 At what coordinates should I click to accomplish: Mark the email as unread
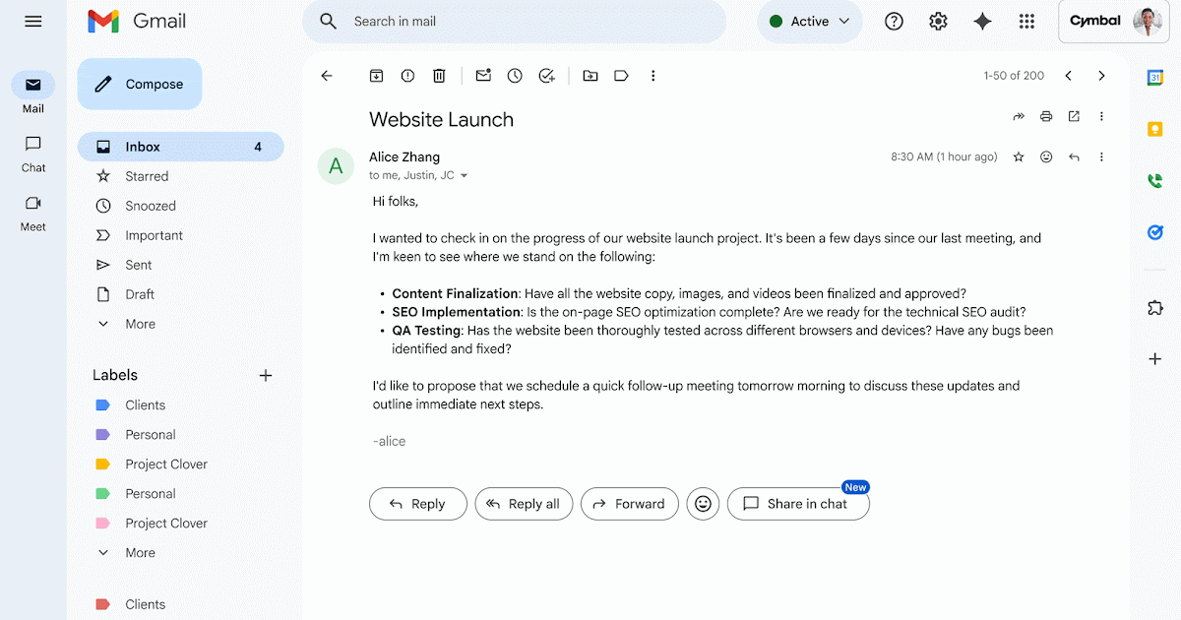pyautogui.click(x=483, y=76)
